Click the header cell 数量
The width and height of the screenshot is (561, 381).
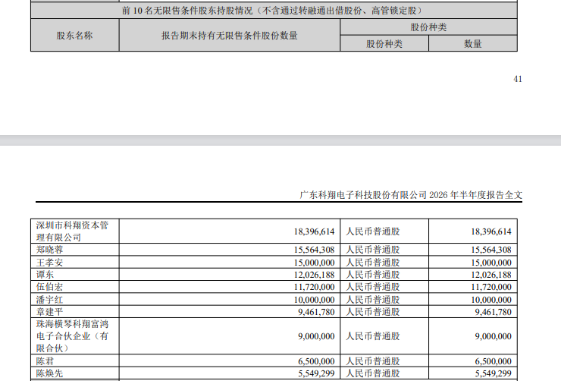tap(472, 44)
